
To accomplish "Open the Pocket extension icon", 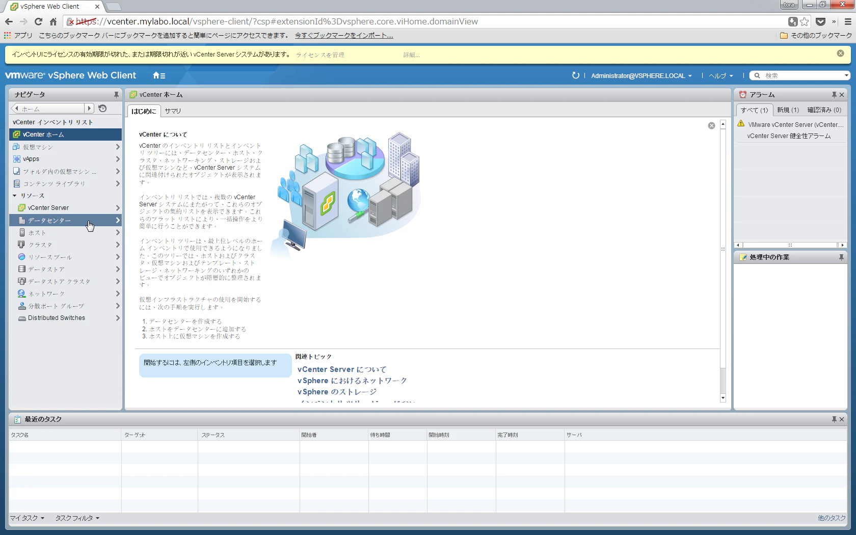I will (x=820, y=21).
